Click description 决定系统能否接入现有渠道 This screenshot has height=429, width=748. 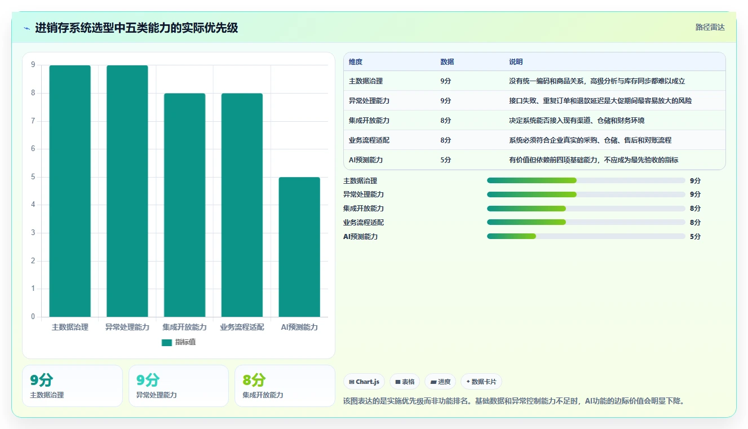(577, 121)
